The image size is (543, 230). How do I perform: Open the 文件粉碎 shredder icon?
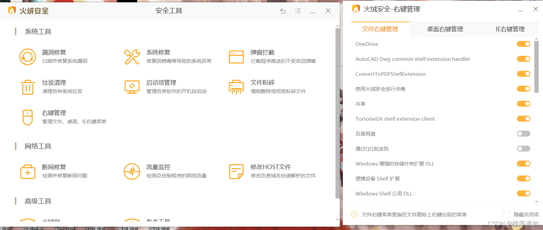[236, 87]
